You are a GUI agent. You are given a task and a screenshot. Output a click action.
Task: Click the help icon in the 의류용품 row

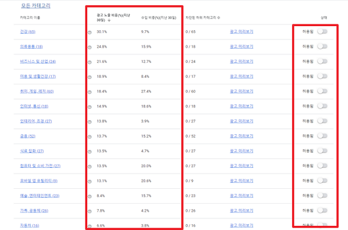[x=89, y=47]
